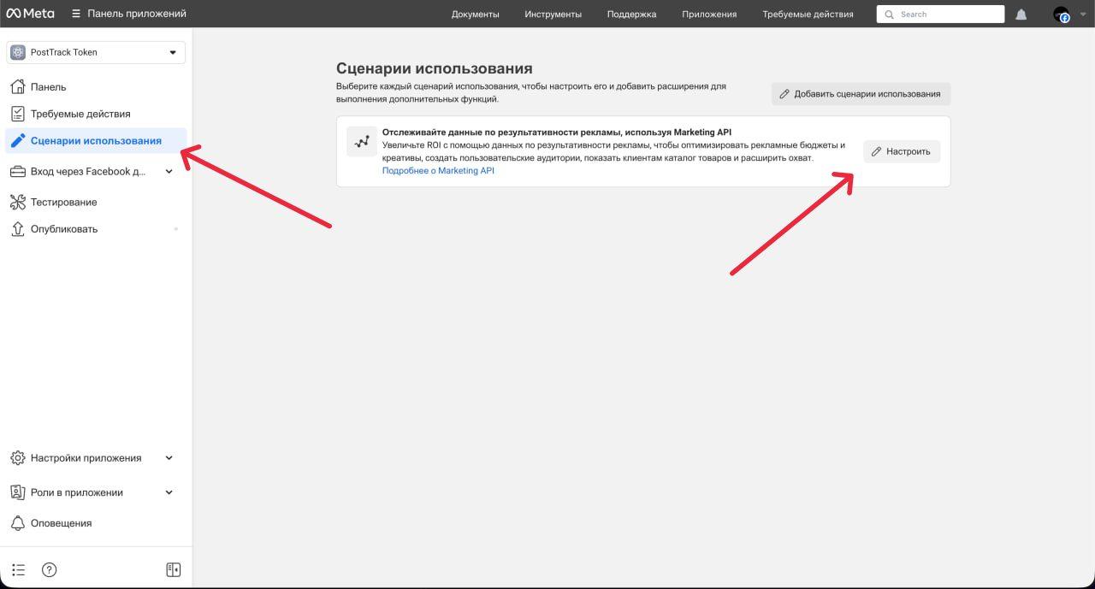Click the help question mark icon
The width and height of the screenshot is (1095, 589).
[49, 569]
